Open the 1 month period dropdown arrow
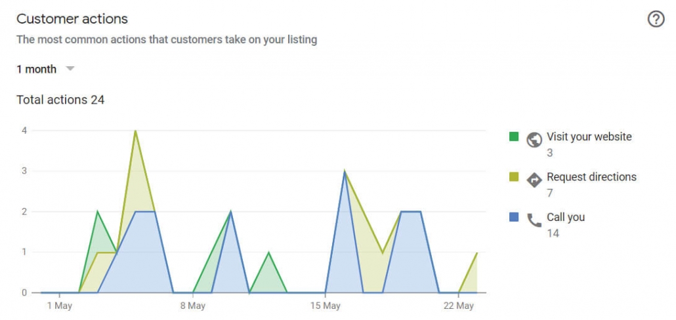Screen dimensions: 676x320 [70, 69]
